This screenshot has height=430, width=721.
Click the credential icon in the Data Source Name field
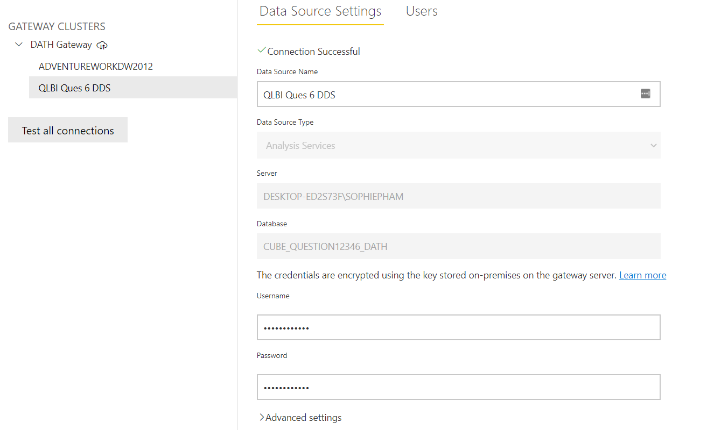(645, 94)
